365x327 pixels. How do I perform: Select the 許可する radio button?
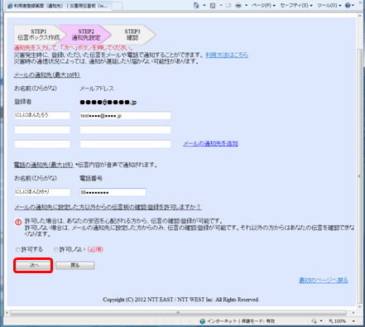coord(18,249)
